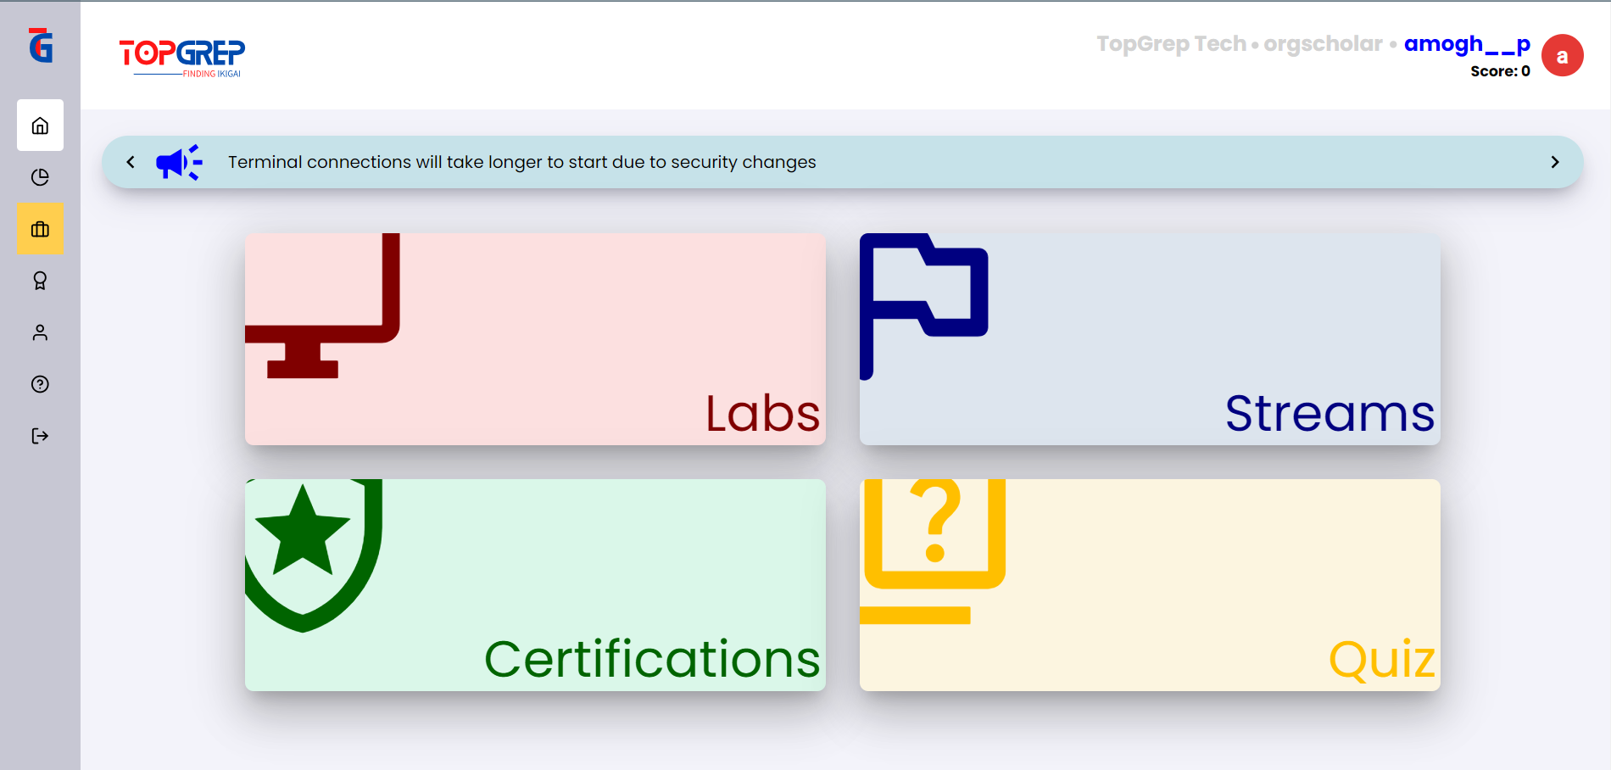
Task: Click the logout icon in sidebar
Action: 40,436
